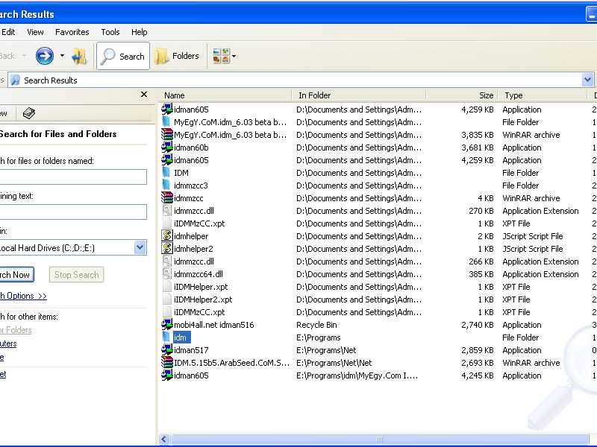Screen dimensions: 597x447
Task: Toggle the Folders toolbar button
Action: pos(177,57)
